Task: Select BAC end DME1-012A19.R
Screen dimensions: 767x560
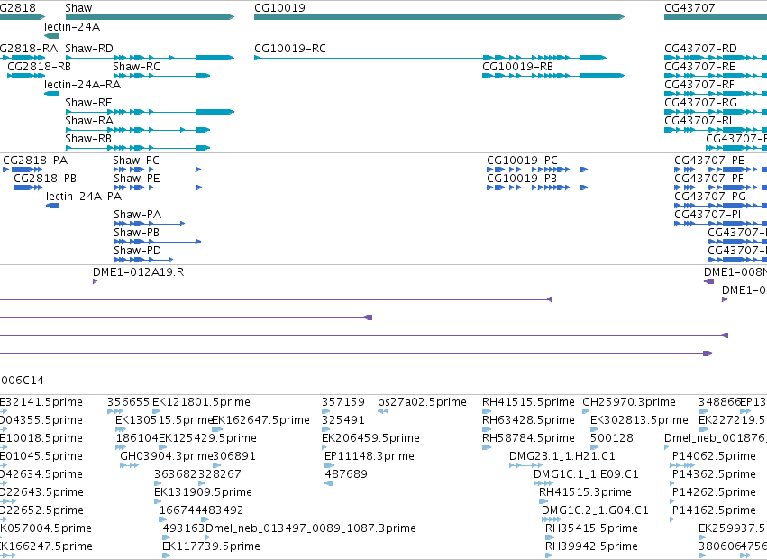Action: pyautogui.click(x=139, y=272)
